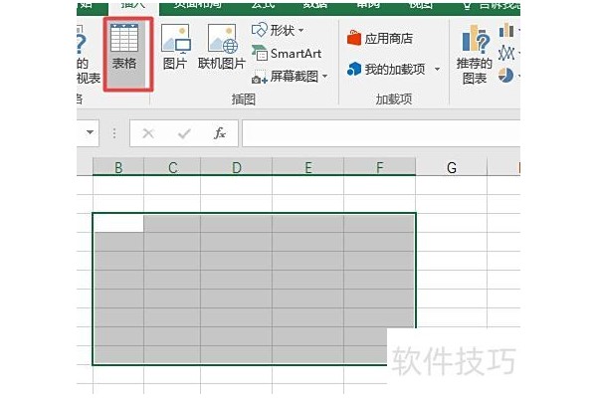Open 联机图片 online pictures
Viewport: 597px width, 398px height.
pyautogui.click(x=221, y=47)
